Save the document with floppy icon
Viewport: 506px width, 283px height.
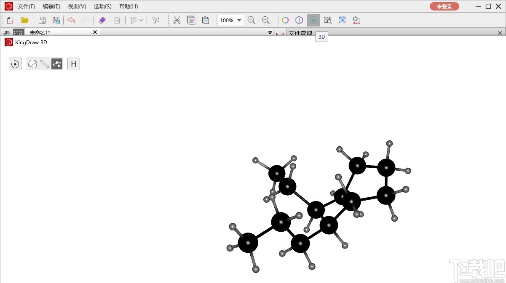coord(42,20)
